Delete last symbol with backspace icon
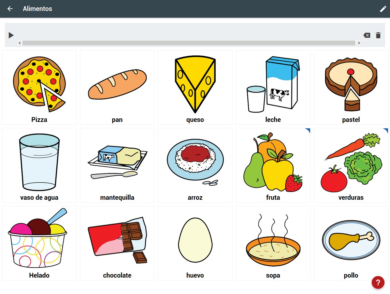 (367, 35)
